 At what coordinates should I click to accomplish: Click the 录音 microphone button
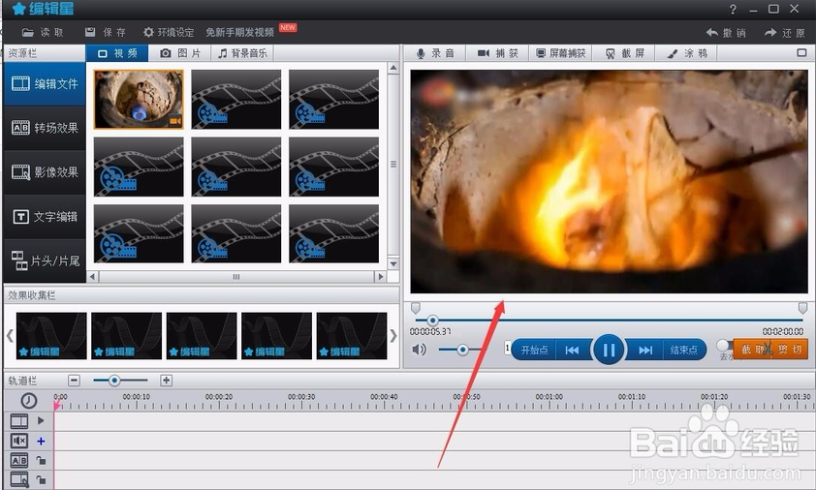click(435, 53)
